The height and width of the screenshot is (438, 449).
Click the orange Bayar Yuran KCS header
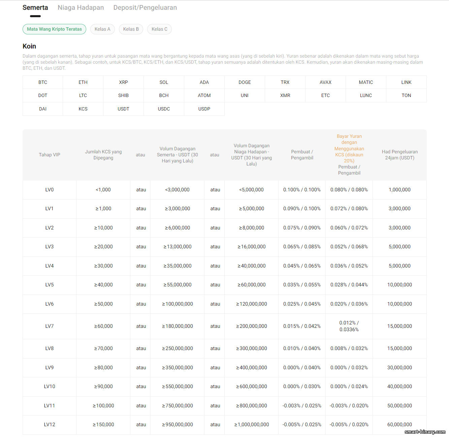349,149
